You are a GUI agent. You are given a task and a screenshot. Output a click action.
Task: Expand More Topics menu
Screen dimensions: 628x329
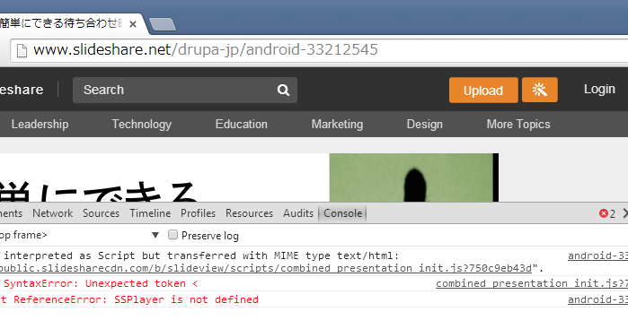point(518,125)
